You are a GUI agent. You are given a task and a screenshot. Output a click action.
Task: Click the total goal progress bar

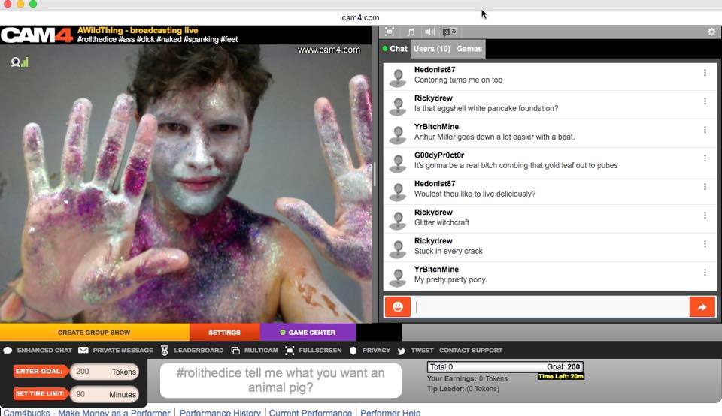505,367
